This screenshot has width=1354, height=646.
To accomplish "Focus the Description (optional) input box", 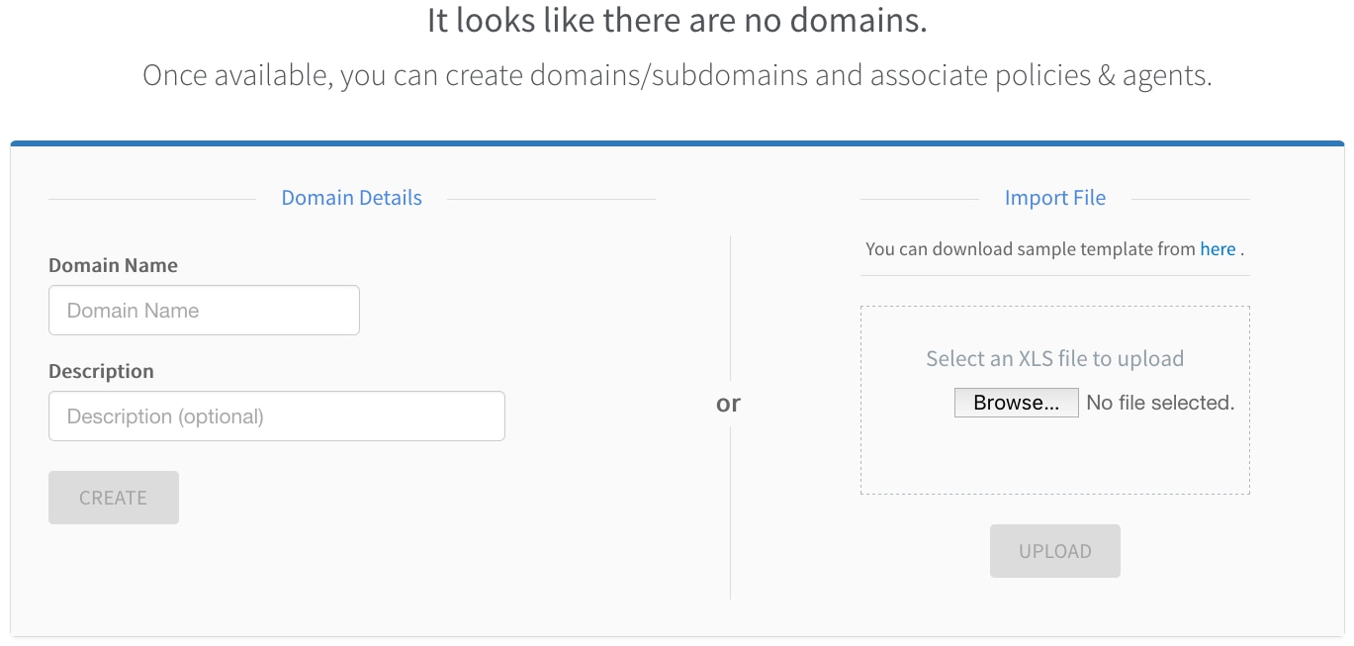I will (x=276, y=416).
